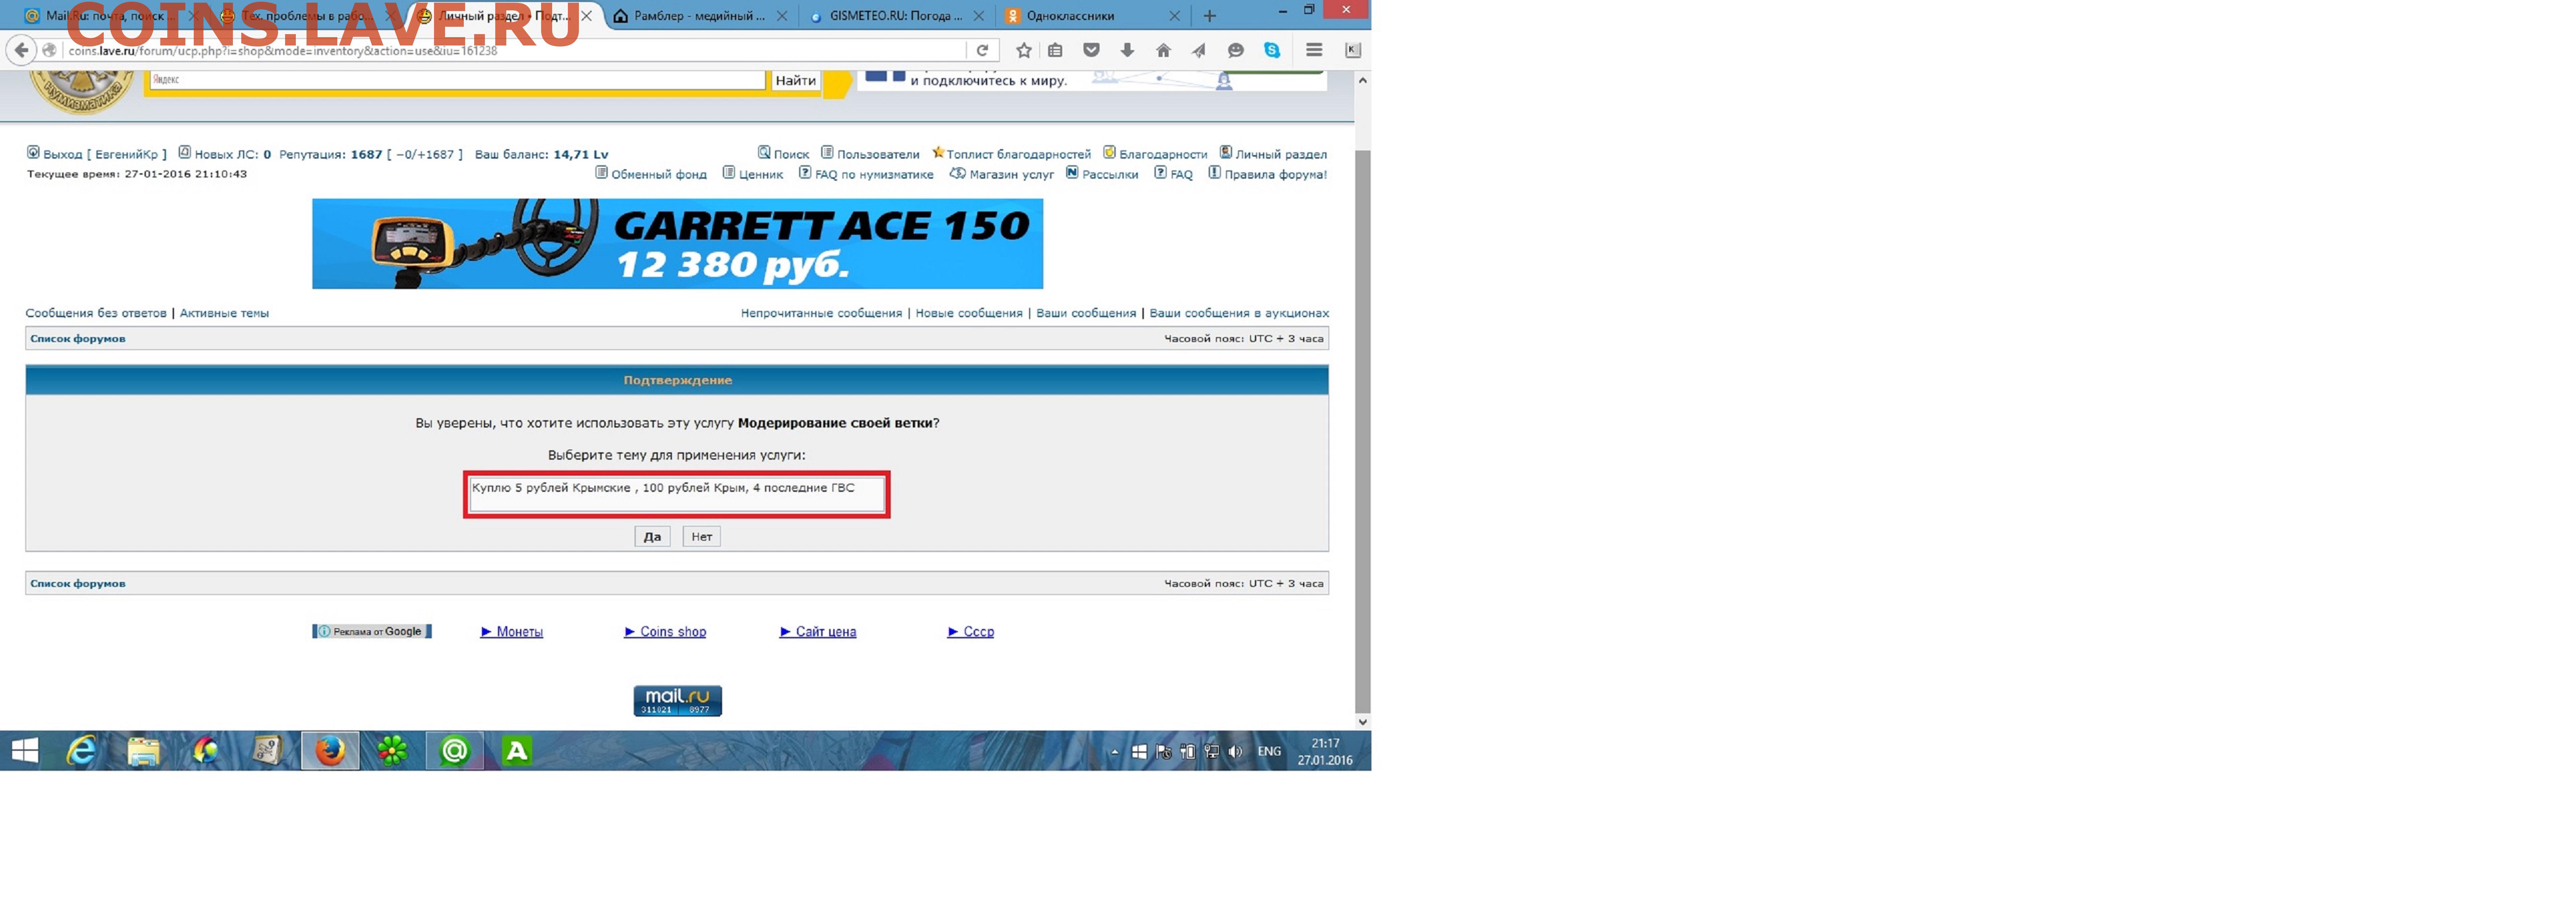Open ICQ green flower taskbar icon
This screenshot has width=2576, height=912.
[x=392, y=751]
